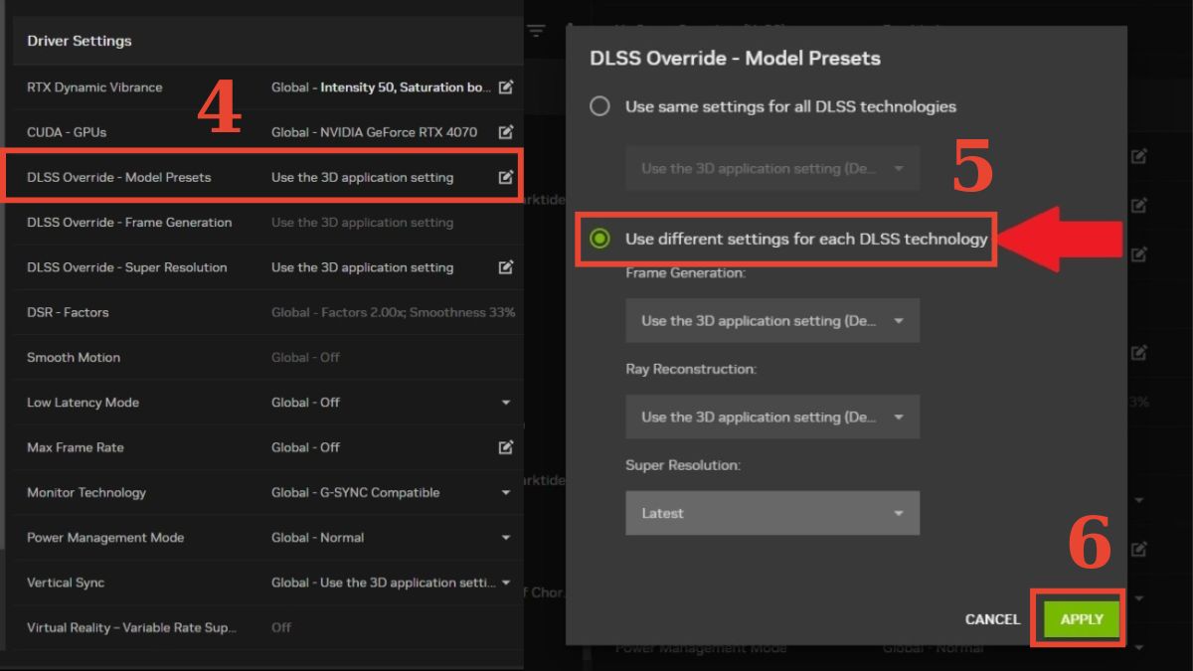This screenshot has width=1193, height=671.
Task: Click the 'Power Management Mode' setting name
Action: (x=105, y=538)
